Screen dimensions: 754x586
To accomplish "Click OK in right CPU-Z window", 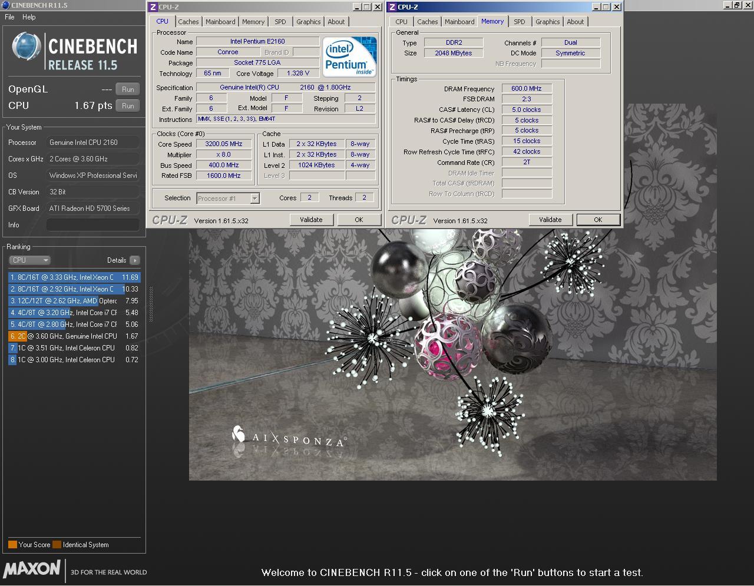I will point(598,220).
